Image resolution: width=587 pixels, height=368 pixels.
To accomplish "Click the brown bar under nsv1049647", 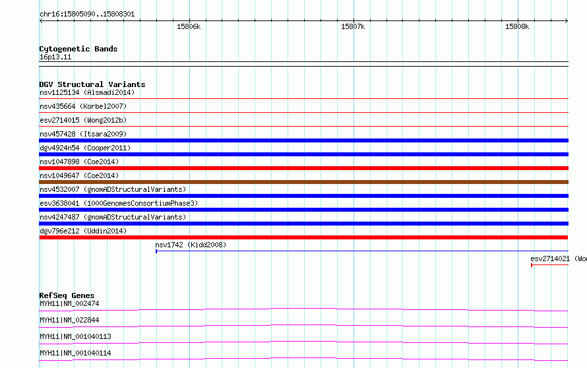I will pos(303,182).
